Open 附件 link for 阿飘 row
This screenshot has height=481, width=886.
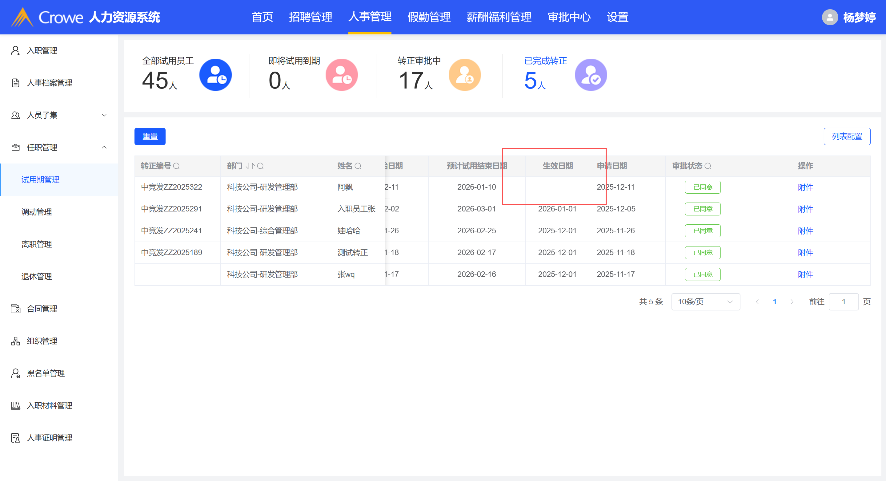pos(805,187)
